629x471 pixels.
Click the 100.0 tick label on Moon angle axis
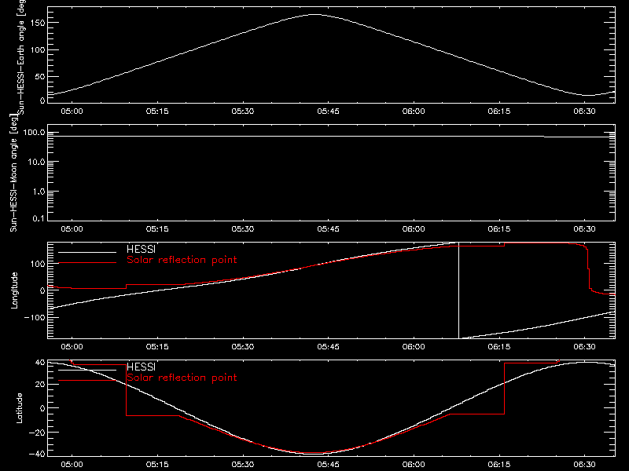point(34,132)
